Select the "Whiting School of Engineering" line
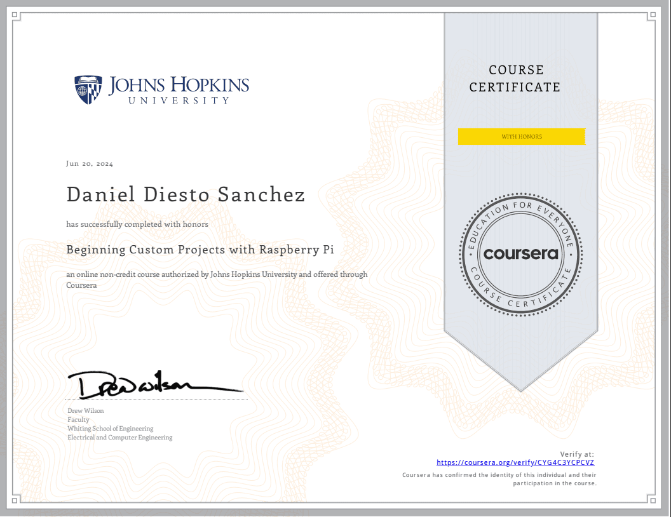The width and height of the screenshot is (671, 517). click(x=111, y=429)
